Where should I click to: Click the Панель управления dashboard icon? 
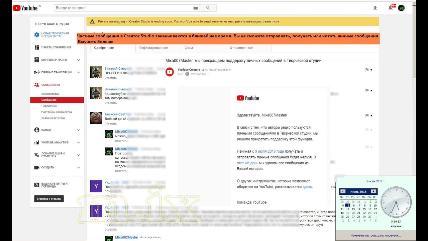coord(37,48)
